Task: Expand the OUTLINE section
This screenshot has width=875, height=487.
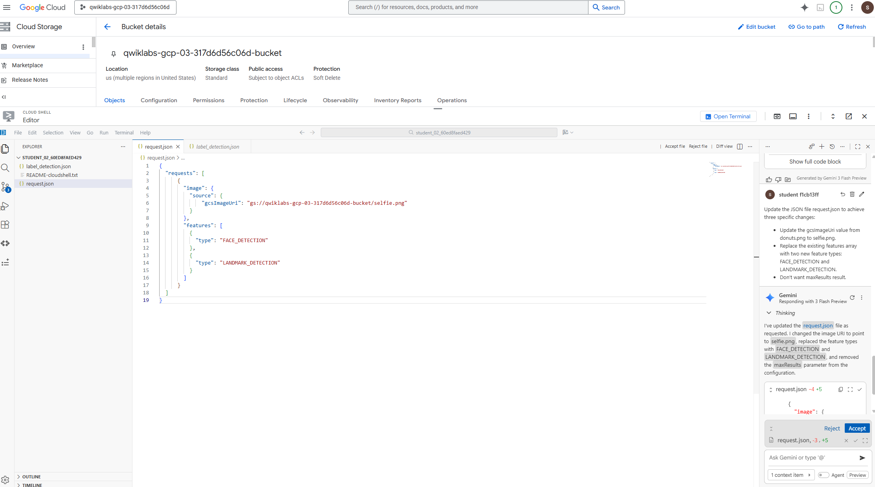Action: pos(31,477)
